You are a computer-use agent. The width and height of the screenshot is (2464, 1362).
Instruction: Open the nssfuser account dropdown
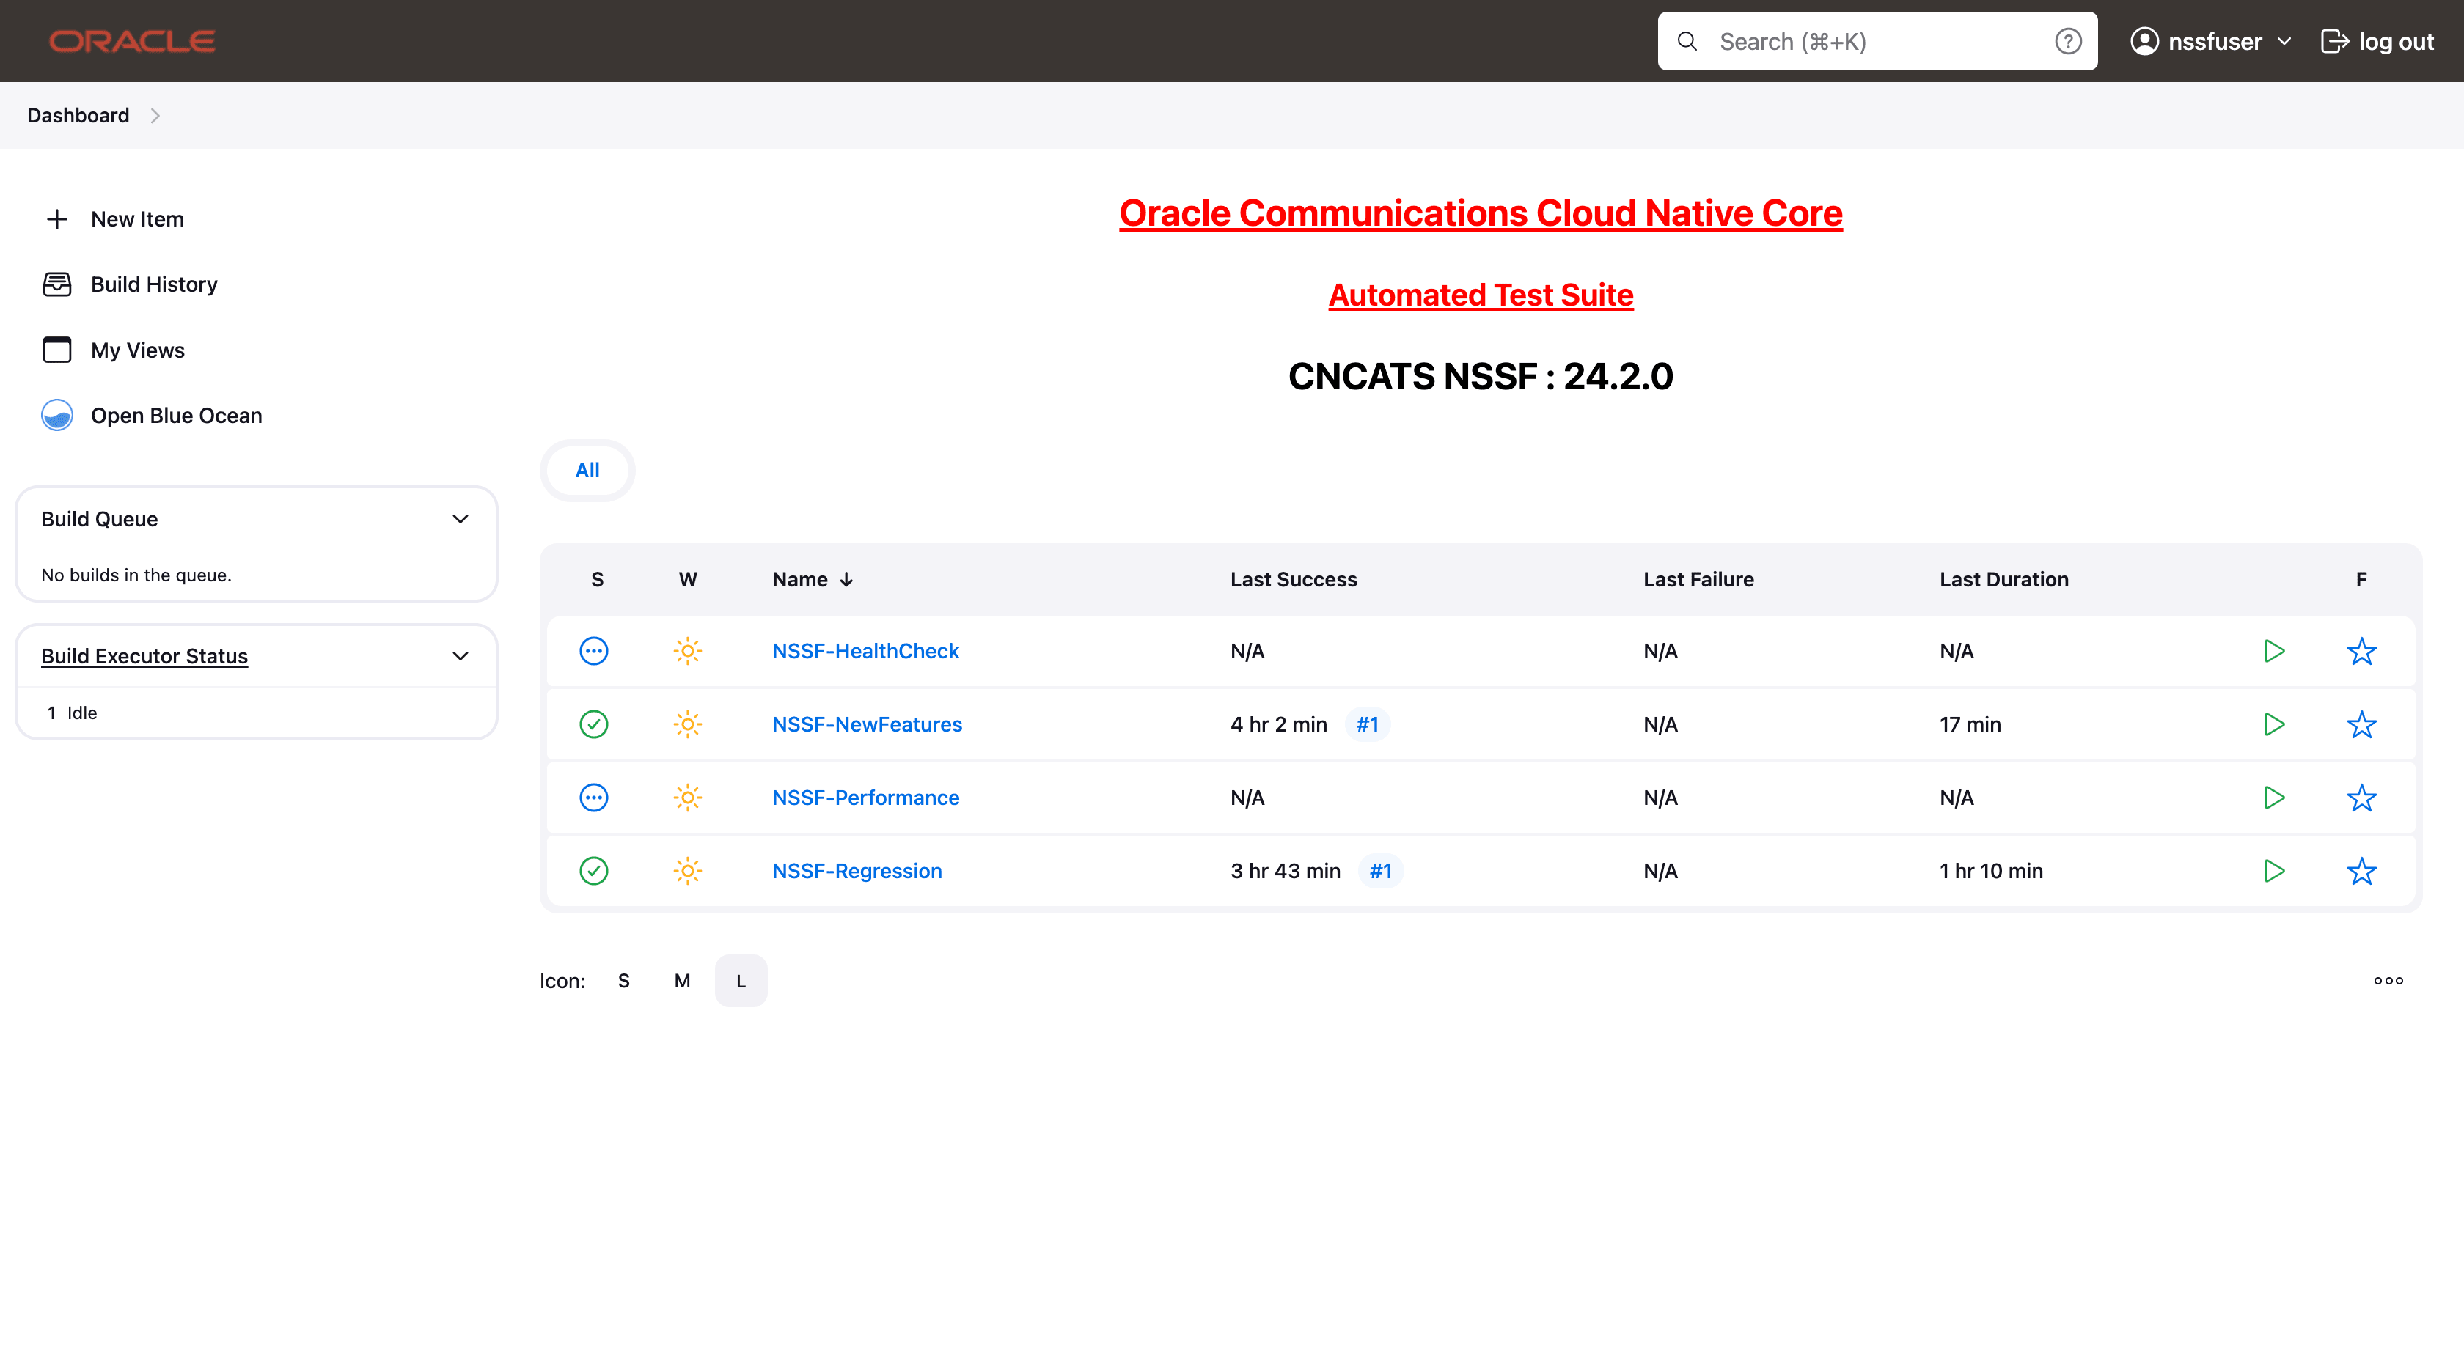point(2212,41)
